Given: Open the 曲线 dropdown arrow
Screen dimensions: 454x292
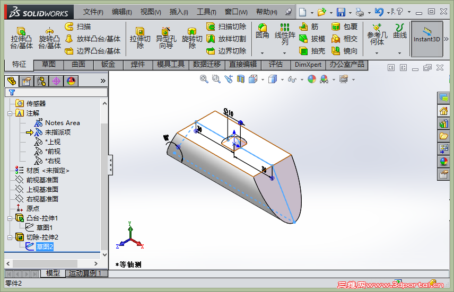Looking at the screenshot, I should pos(399,53).
